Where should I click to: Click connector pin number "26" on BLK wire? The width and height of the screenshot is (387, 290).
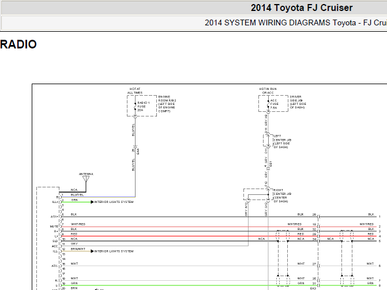(x=314, y=214)
